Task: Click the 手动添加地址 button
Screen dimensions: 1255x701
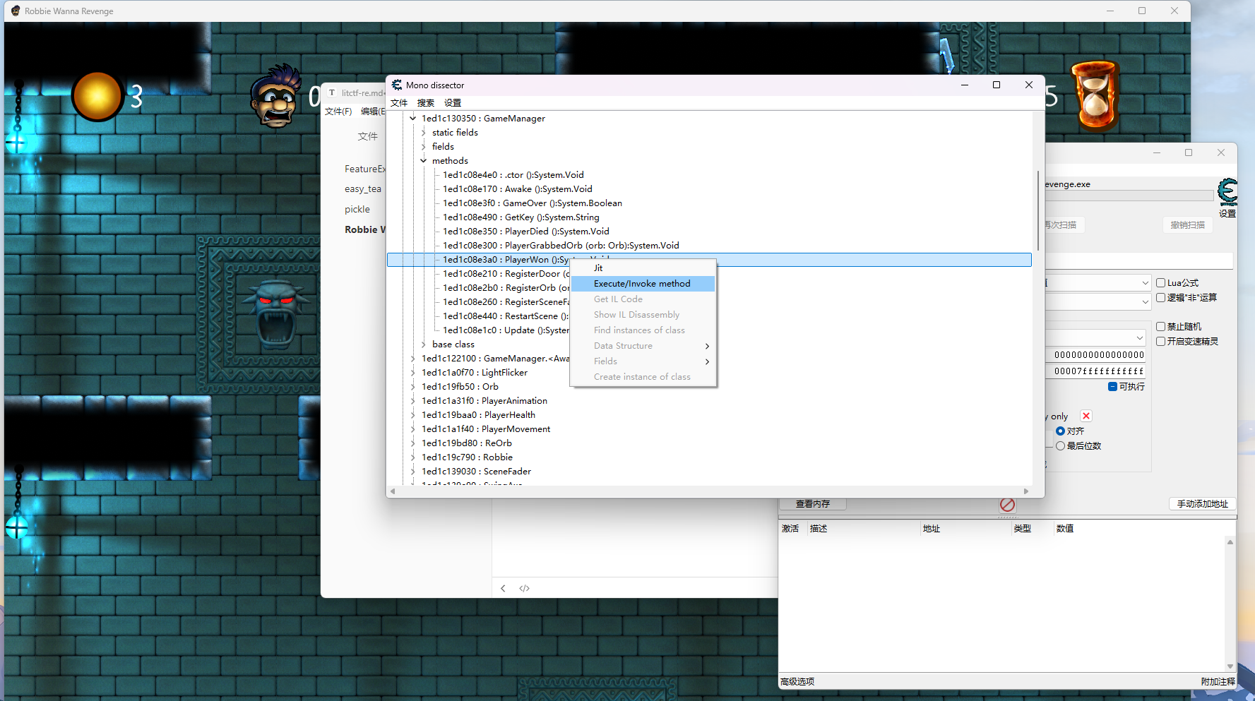Action: click(x=1202, y=504)
